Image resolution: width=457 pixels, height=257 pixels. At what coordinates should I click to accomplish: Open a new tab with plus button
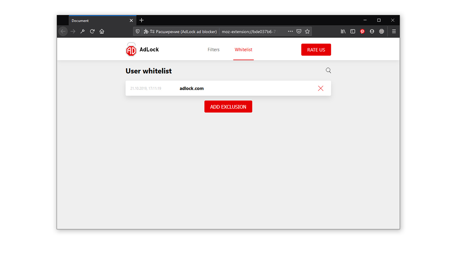[141, 20]
